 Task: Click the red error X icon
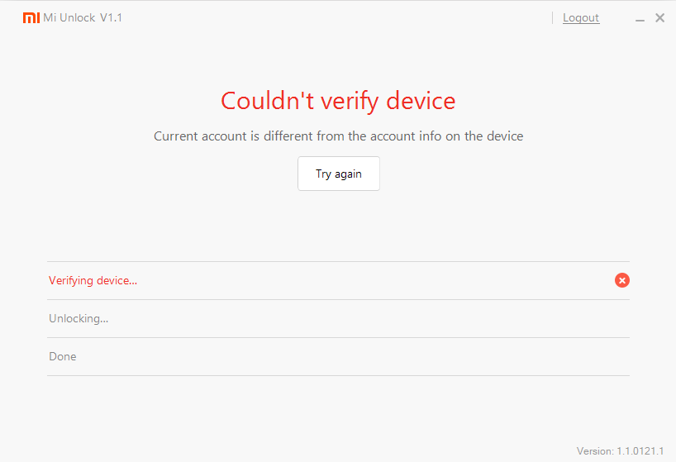622,280
